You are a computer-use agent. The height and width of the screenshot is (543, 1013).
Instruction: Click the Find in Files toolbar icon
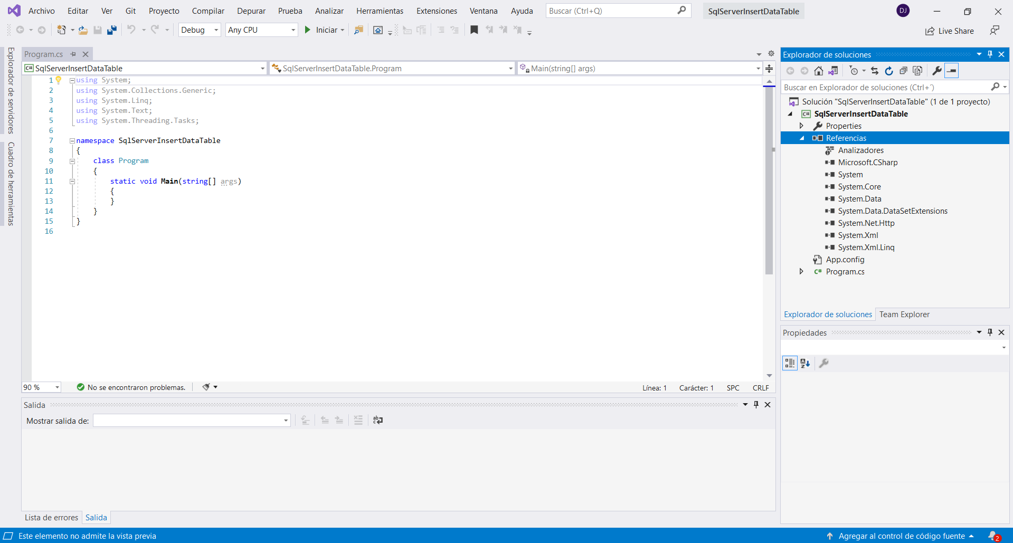coord(358,30)
